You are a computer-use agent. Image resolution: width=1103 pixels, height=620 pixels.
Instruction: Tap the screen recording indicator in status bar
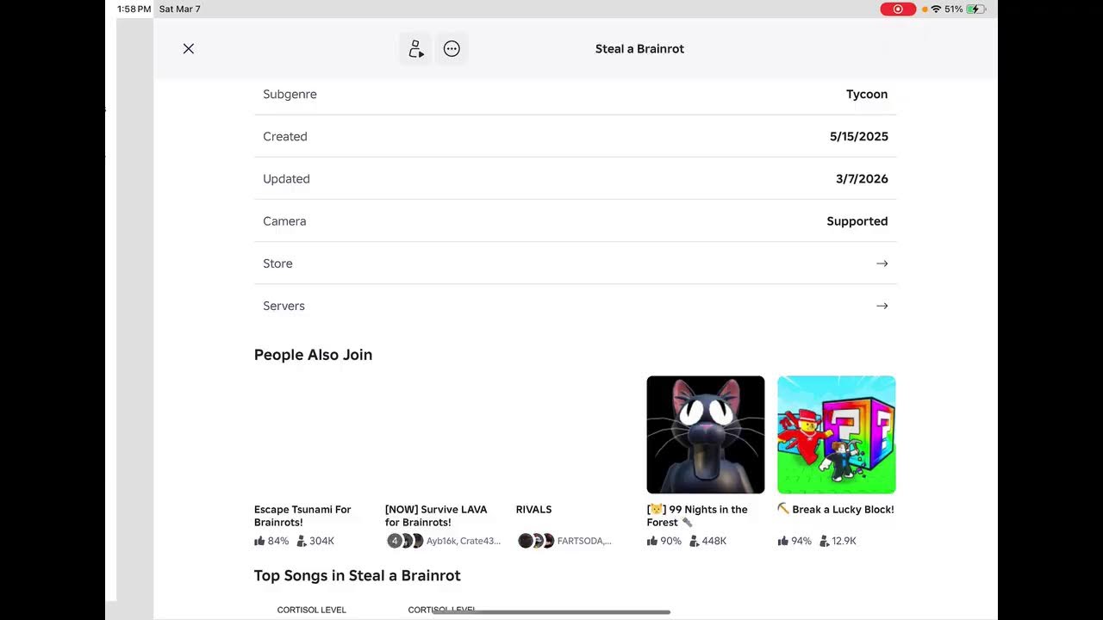pos(898,9)
